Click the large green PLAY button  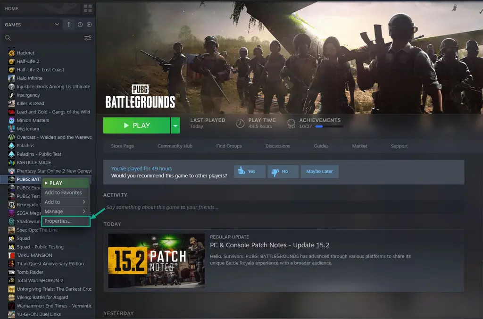click(x=136, y=126)
